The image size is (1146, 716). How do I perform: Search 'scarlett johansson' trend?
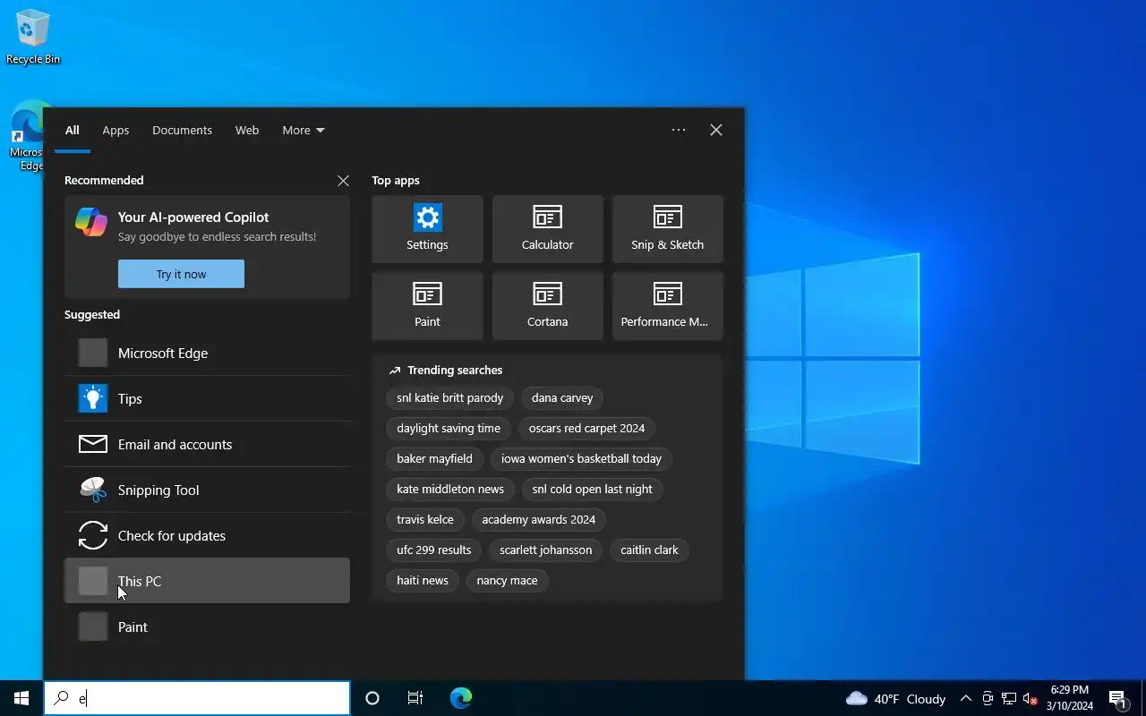point(545,550)
